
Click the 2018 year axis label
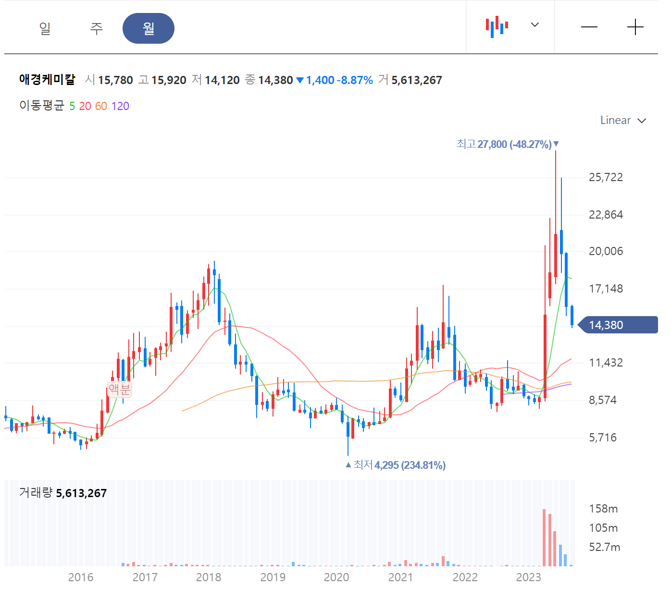pyautogui.click(x=209, y=577)
